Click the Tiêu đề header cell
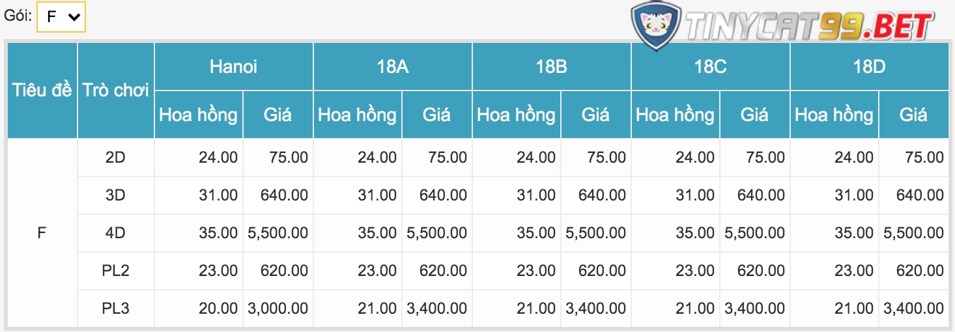 coord(42,90)
